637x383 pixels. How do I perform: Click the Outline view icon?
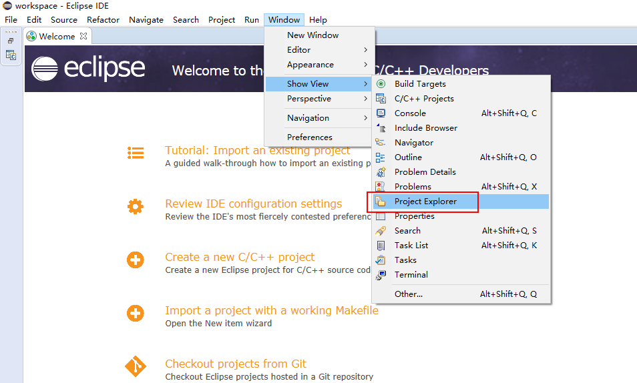381,157
